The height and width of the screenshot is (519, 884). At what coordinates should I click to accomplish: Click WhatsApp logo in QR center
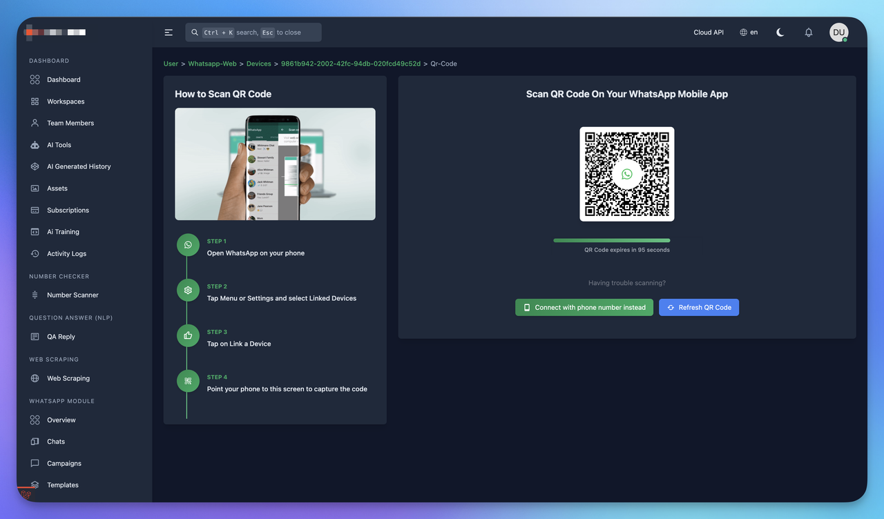coord(627,174)
